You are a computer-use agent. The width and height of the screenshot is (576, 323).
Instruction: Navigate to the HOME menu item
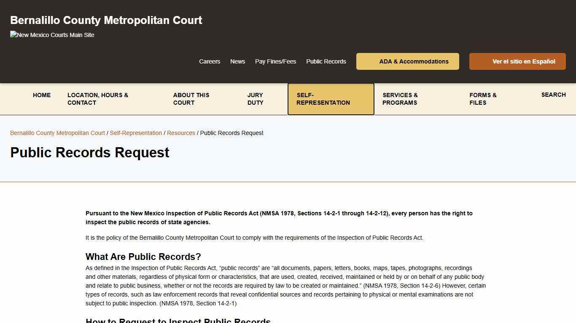(42, 95)
